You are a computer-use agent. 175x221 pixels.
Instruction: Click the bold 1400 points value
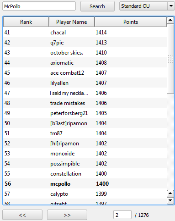click(x=102, y=184)
